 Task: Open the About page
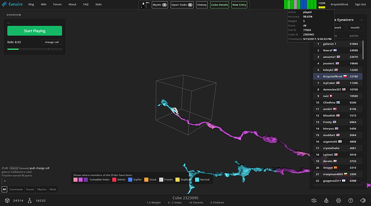tap(73, 4)
